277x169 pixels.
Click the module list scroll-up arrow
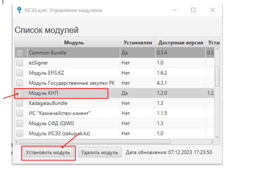pos(217,50)
